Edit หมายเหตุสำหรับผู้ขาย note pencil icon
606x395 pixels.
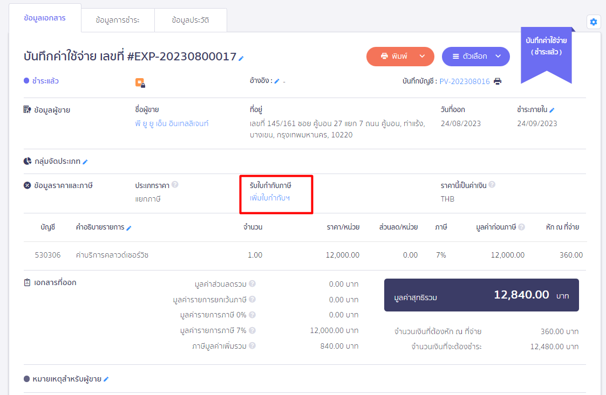click(x=106, y=379)
